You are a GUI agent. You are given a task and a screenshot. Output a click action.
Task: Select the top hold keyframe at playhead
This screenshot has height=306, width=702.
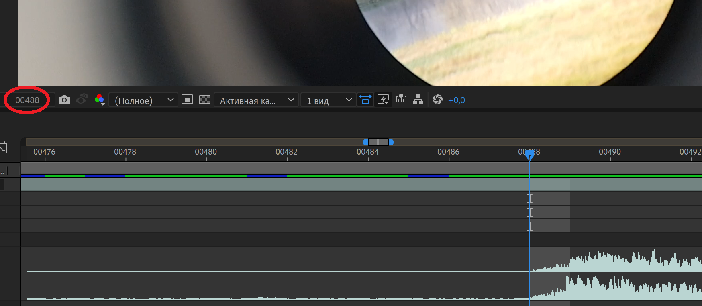pos(530,198)
